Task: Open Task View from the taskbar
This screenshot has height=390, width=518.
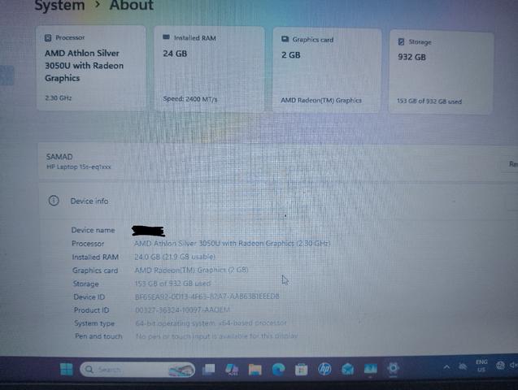Action: (x=208, y=369)
